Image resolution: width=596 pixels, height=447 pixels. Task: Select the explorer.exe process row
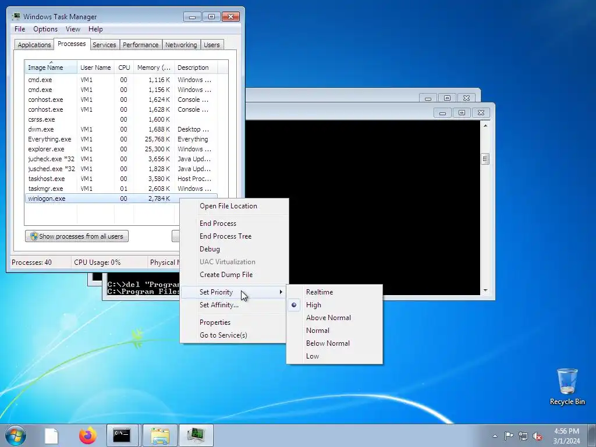point(121,149)
